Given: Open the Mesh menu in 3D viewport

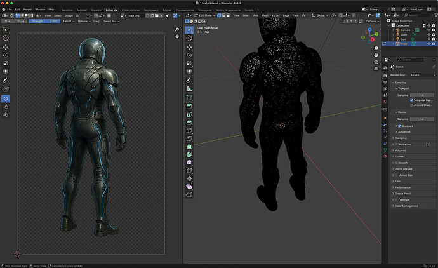Looking at the screenshot, I should click(x=265, y=15).
